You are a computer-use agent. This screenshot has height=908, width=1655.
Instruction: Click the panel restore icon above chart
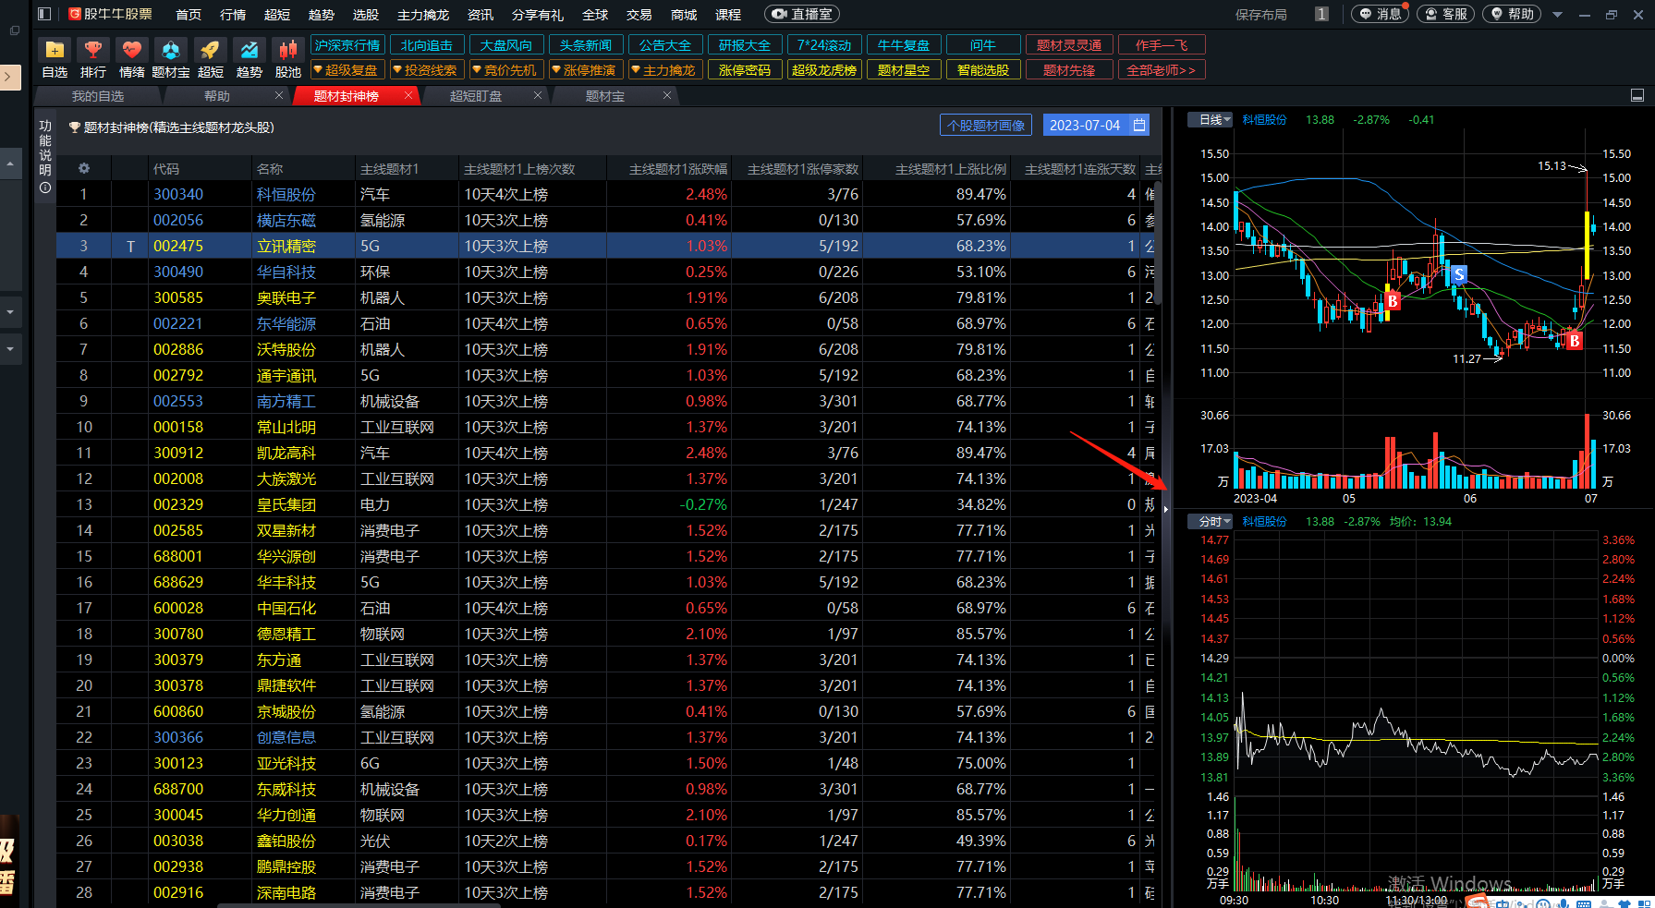point(1637,95)
